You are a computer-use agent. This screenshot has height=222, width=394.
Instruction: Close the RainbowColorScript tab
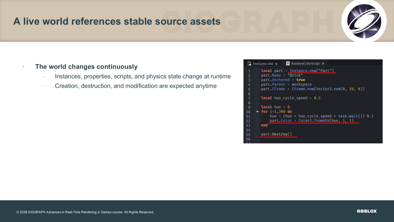(x=323, y=64)
